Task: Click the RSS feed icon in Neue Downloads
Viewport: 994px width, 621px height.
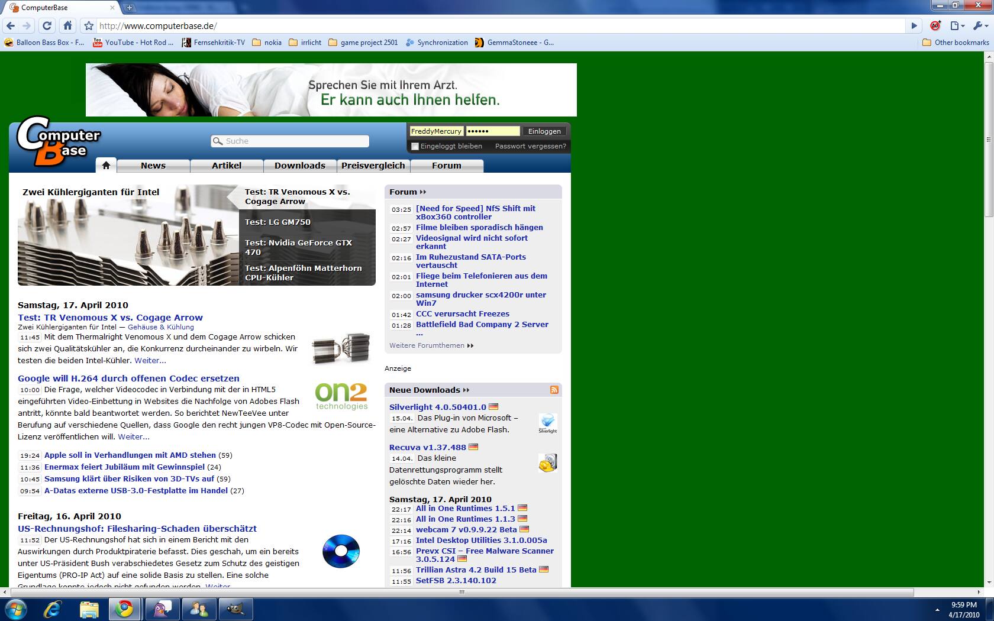Action: (x=554, y=390)
